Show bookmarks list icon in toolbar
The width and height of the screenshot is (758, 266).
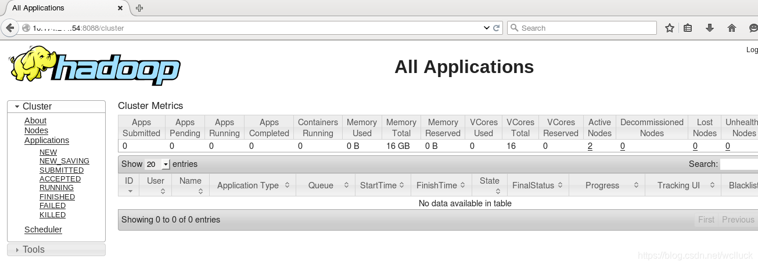pos(688,28)
